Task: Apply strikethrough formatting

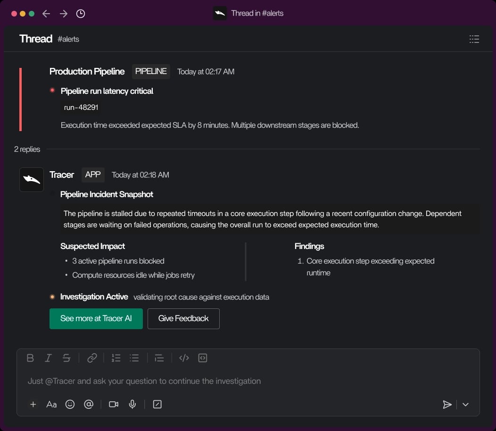Action: (x=66, y=358)
